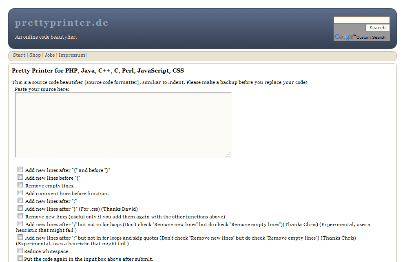Click the 'This is a source code beautifier' description
The width and height of the screenshot is (405, 262).
(x=159, y=82)
